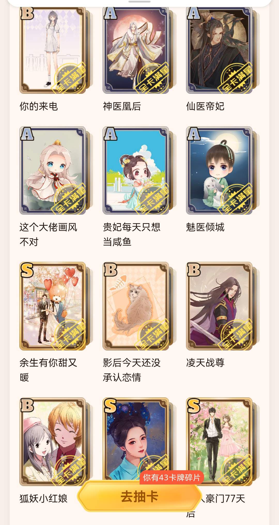Tap the 去抽卡 draw card button
The image size is (279, 525).
pyautogui.click(x=139, y=497)
